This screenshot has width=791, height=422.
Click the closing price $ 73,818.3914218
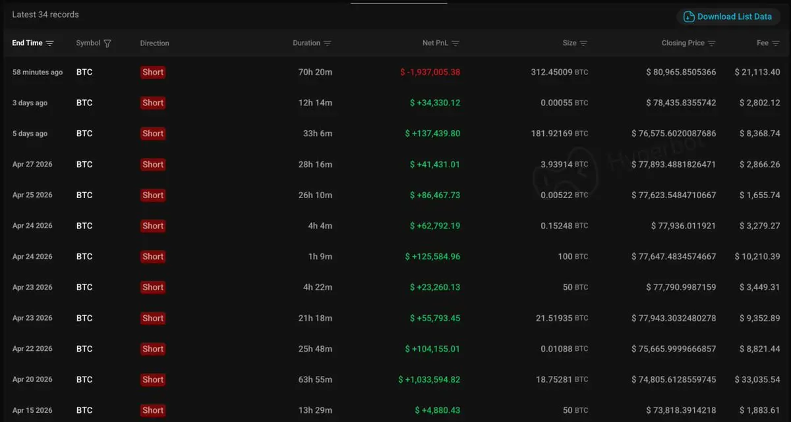(x=681, y=410)
